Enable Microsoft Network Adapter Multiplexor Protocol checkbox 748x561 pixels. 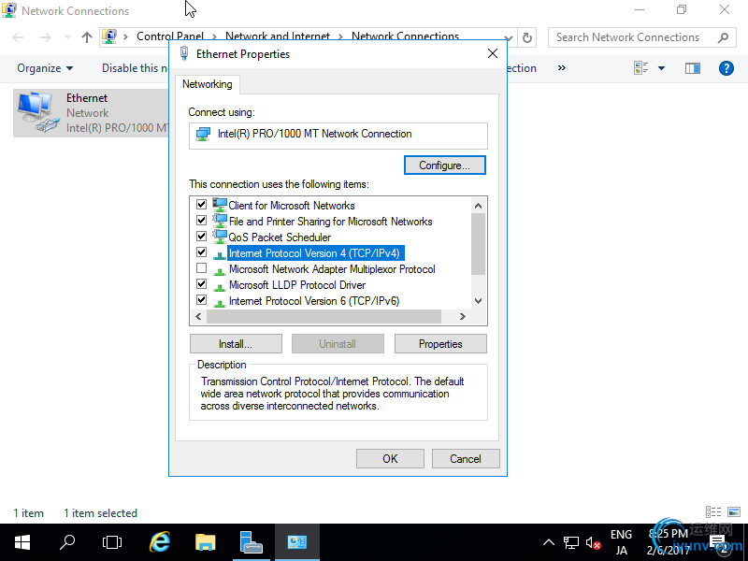pos(201,268)
